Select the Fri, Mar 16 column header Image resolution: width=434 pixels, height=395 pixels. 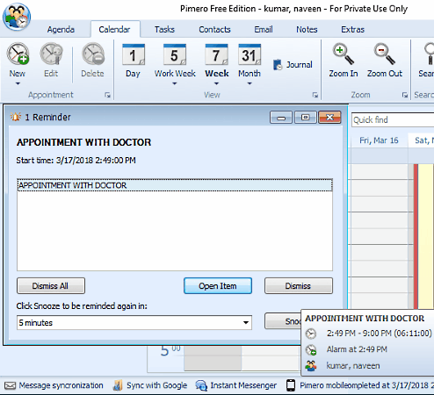[x=379, y=140]
